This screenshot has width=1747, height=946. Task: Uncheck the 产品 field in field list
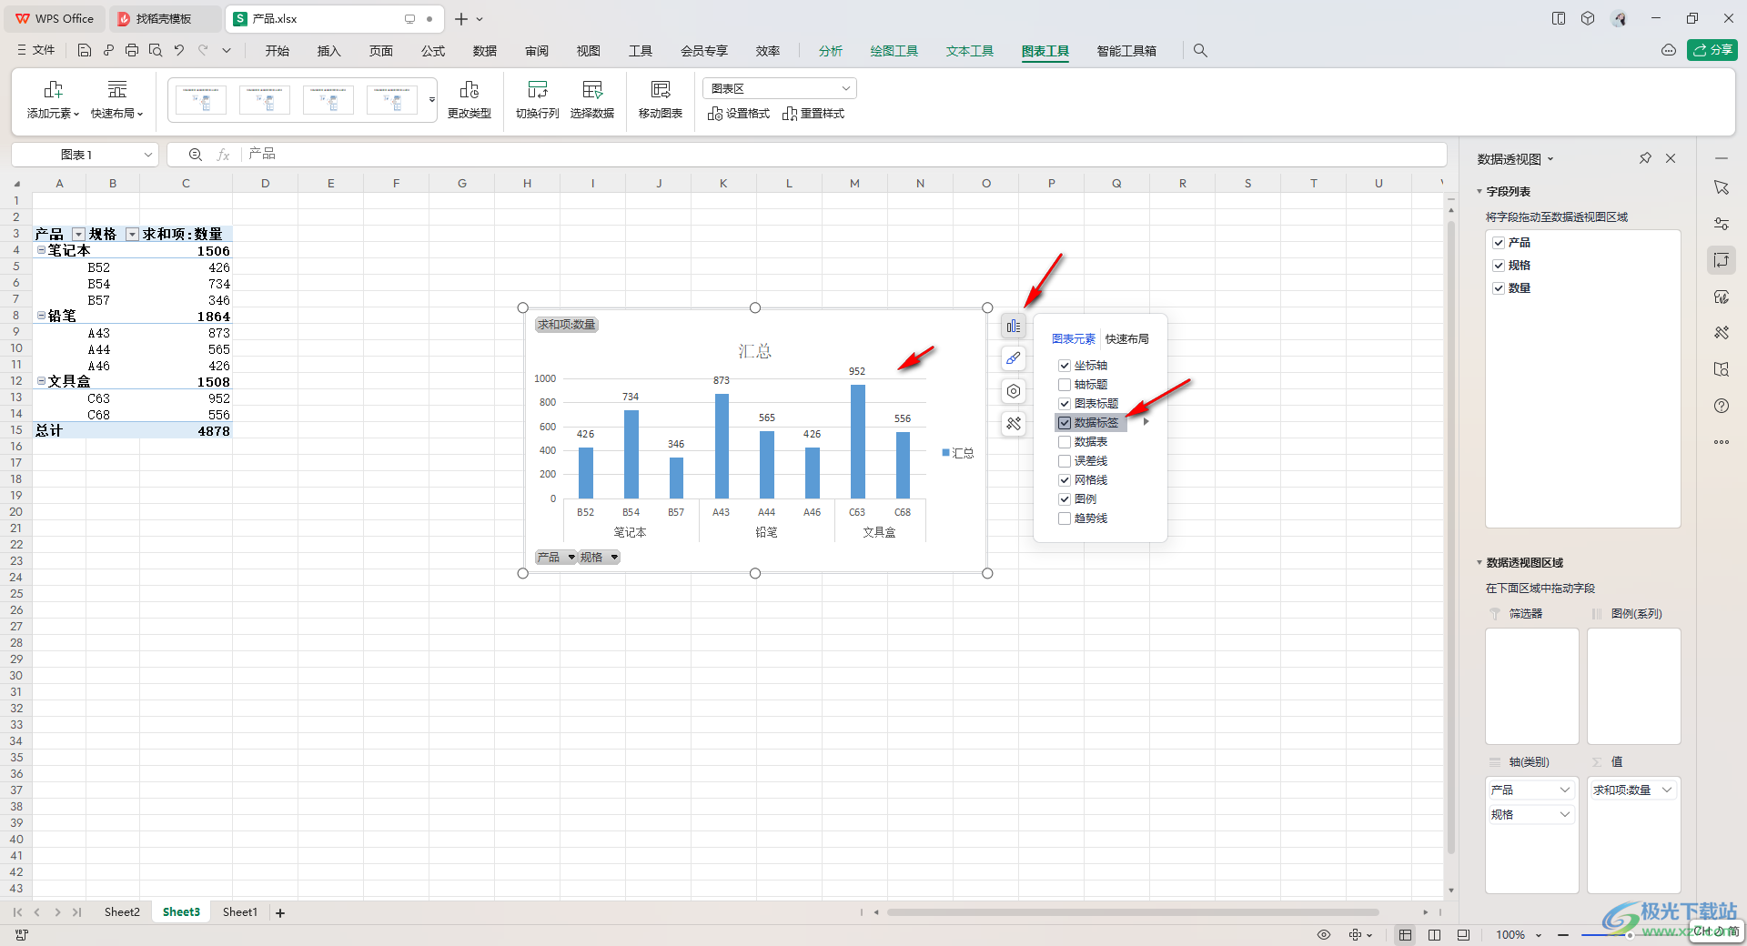coord(1499,243)
